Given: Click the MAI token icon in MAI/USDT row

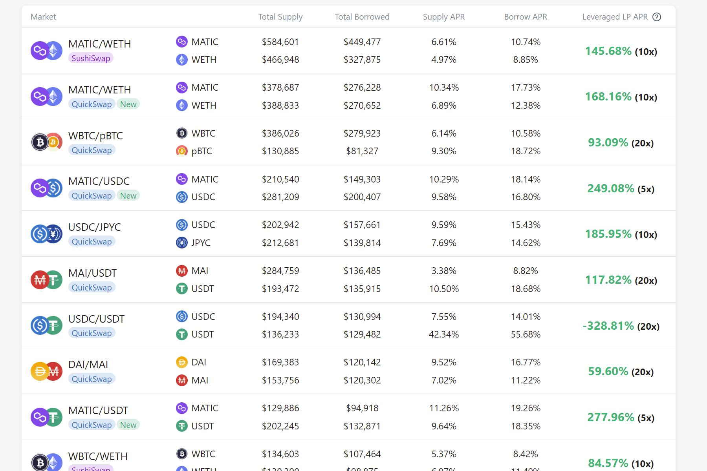Looking at the screenshot, I should pos(182,270).
